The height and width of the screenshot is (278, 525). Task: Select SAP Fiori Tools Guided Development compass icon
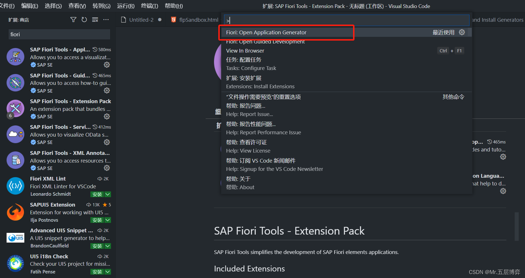click(x=15, y=83)
